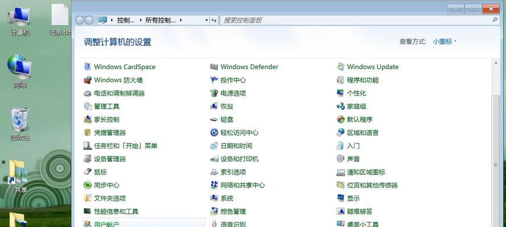The width and height of the screenshot is (506, 227).
Task: Click the Windows Update icon
Action: click(x=340, y=67)
